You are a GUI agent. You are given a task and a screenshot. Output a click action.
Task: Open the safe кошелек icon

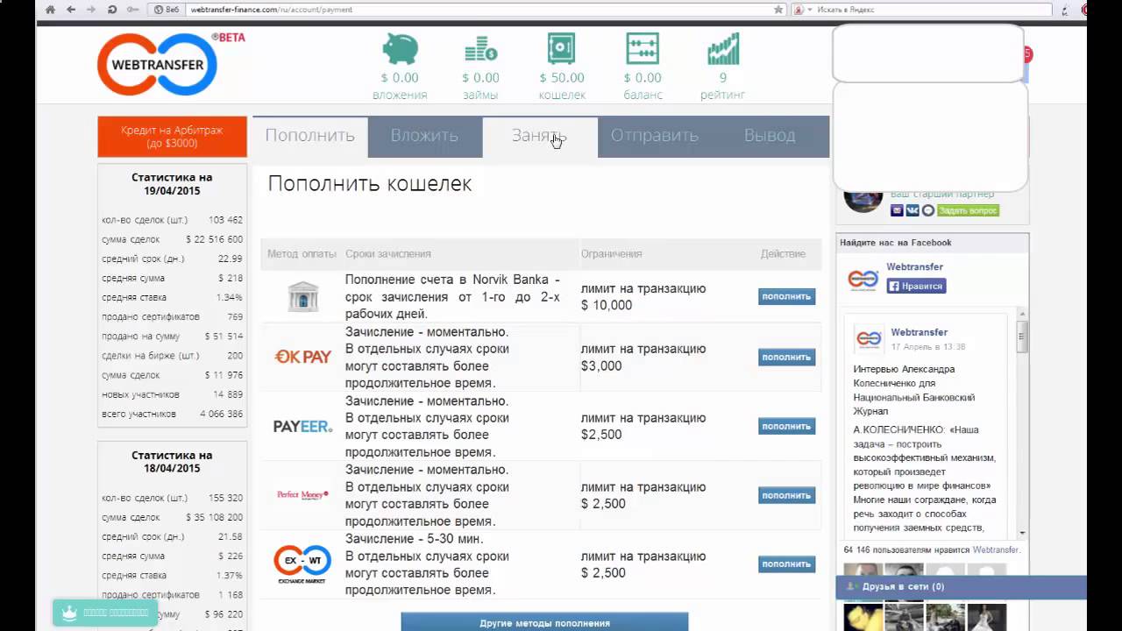tap(561, 48)
